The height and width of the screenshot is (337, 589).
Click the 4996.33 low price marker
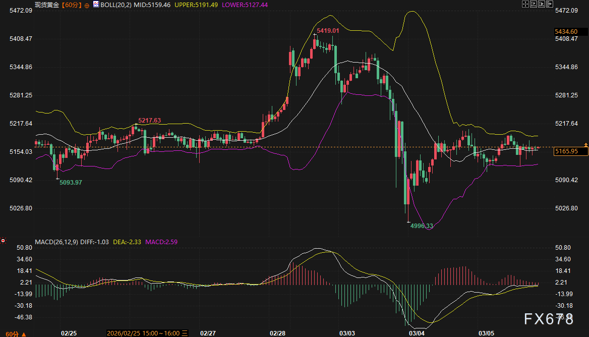coord(422,226)
